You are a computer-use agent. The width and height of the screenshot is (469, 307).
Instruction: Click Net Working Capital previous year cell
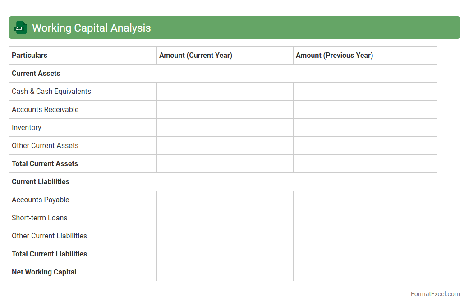click(x=365, y=272)
